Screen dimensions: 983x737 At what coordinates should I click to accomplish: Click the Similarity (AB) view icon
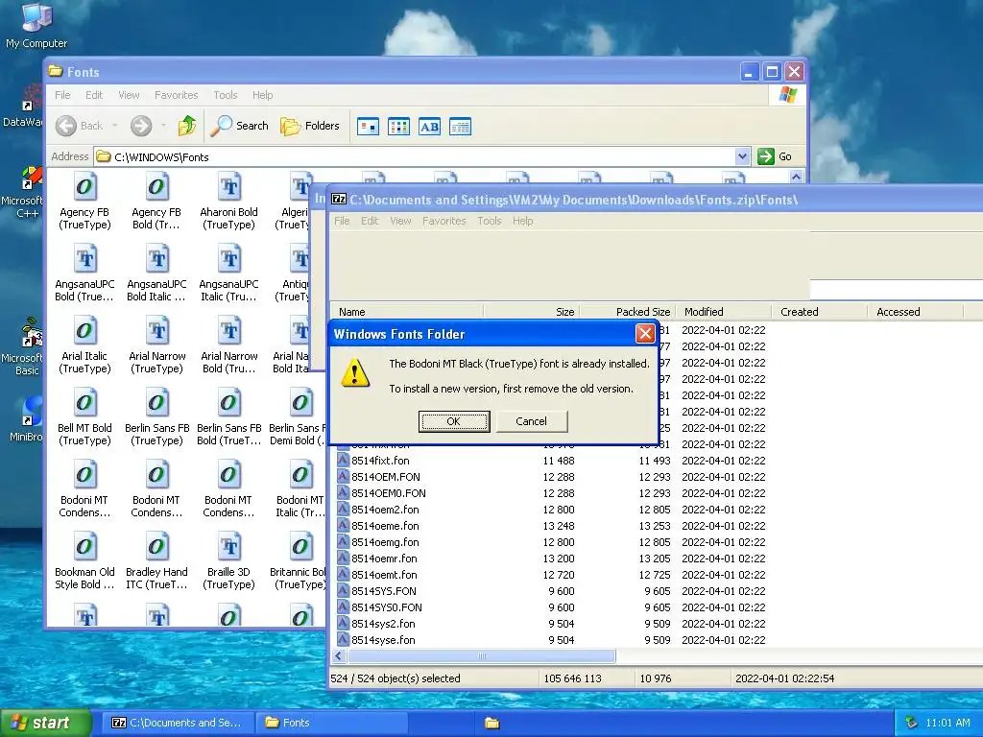429,127
